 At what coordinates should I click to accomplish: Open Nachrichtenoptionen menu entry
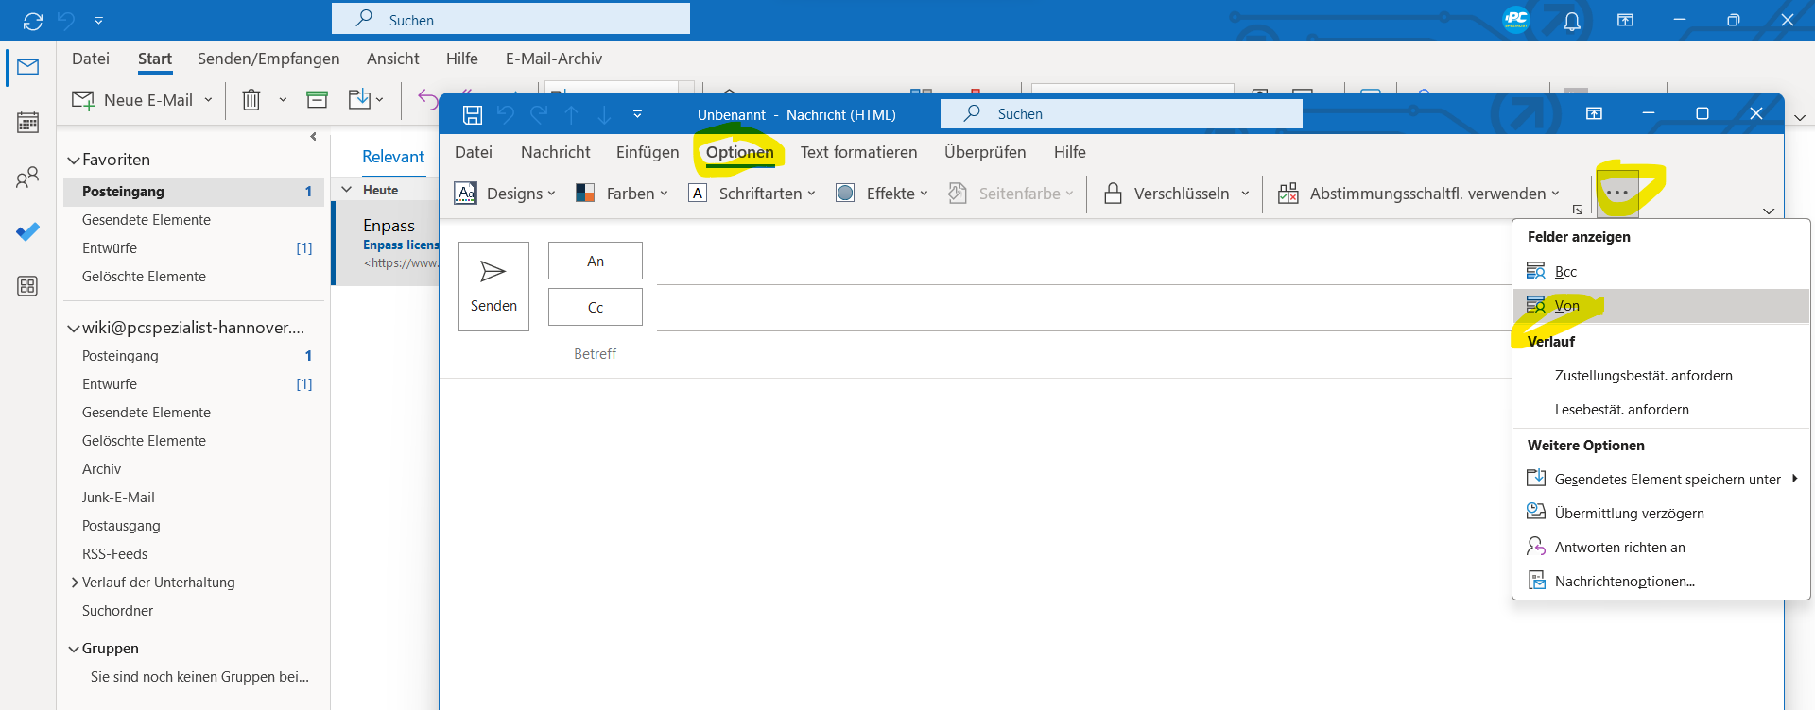click(1624, 582)
